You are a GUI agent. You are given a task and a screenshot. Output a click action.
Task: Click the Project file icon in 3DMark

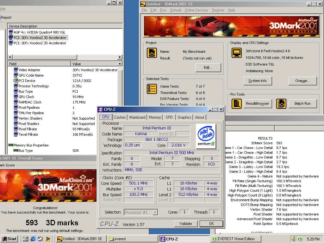point(152,53)
